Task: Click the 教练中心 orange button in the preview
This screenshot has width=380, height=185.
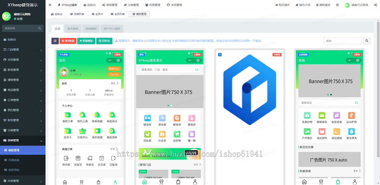Action: [x=114, y=69]
